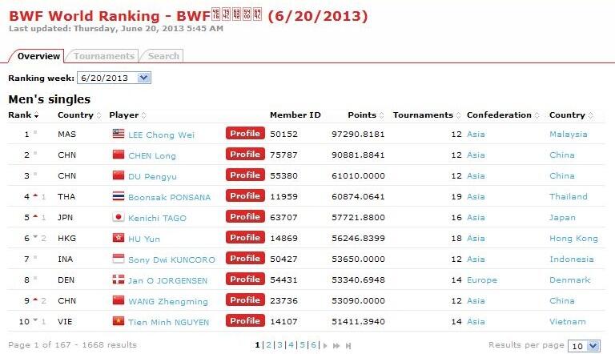Image resolution: width=615 pixels, height=354 pixels.
Task: Open Profile button for HU Yun
Action: tap(245, 237)
